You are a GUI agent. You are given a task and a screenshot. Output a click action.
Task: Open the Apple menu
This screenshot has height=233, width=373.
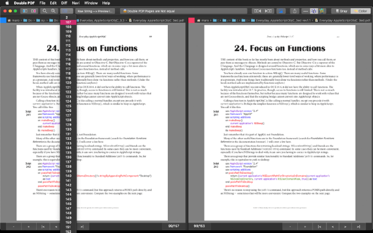point(7,3)
